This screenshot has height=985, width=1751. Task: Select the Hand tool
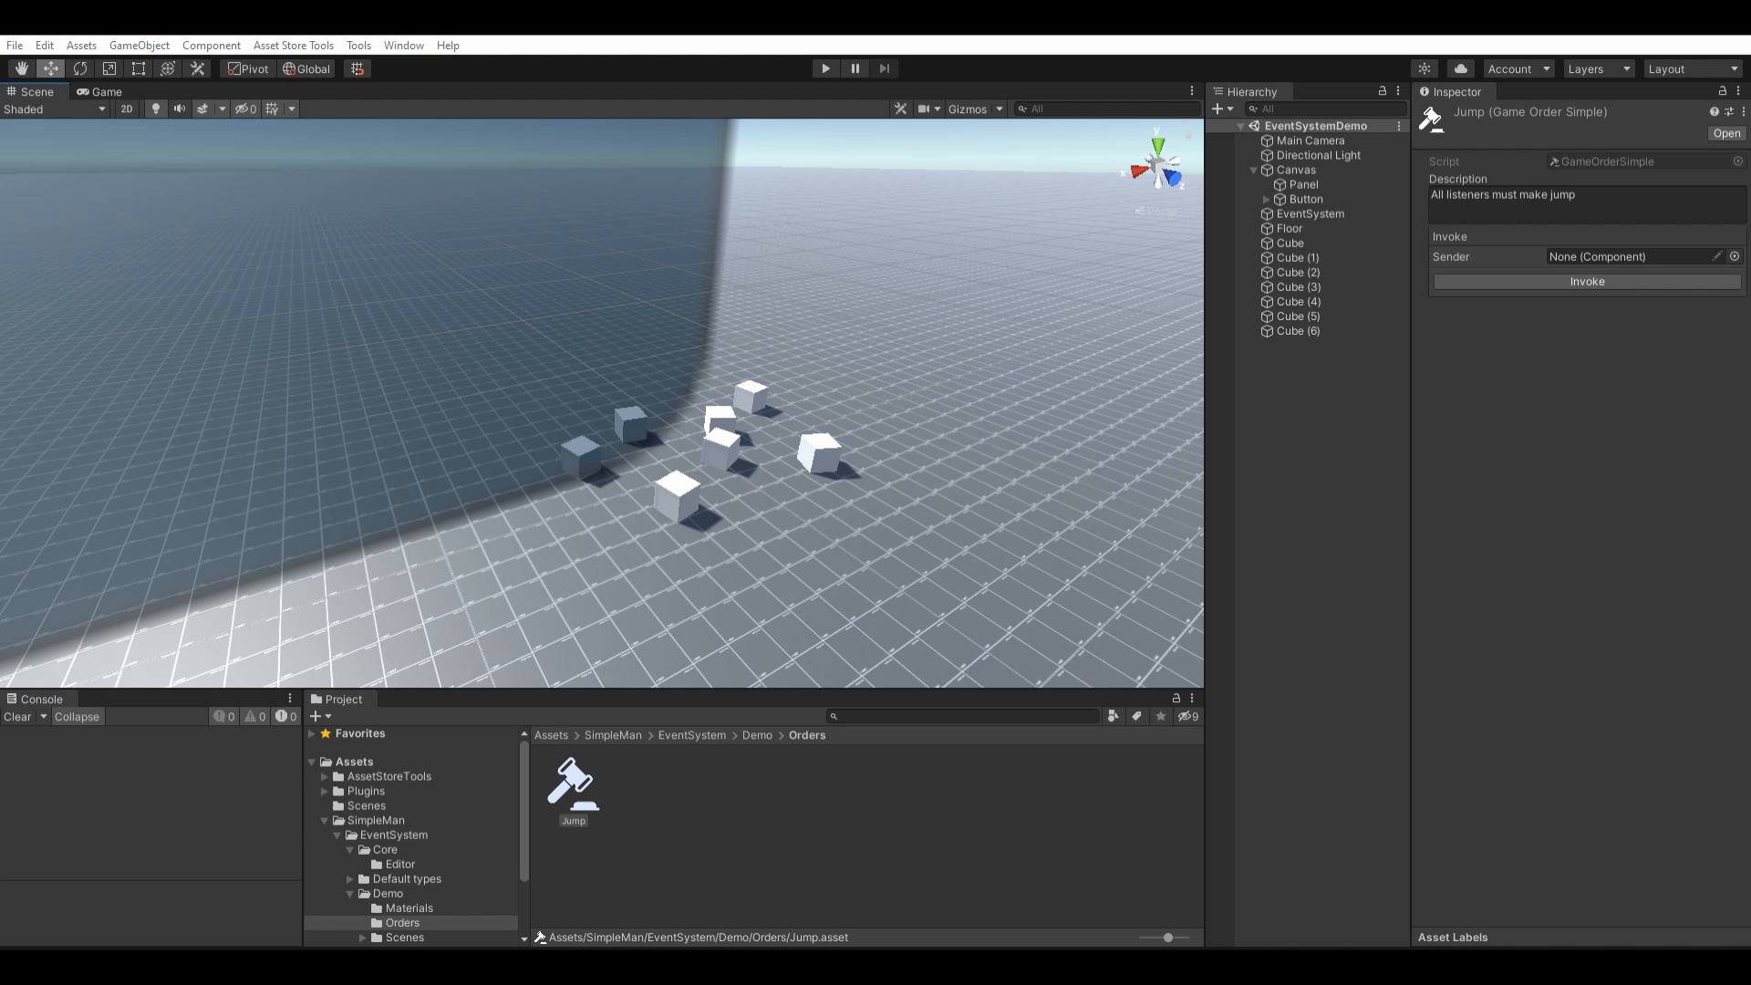[x=21, y=68]
